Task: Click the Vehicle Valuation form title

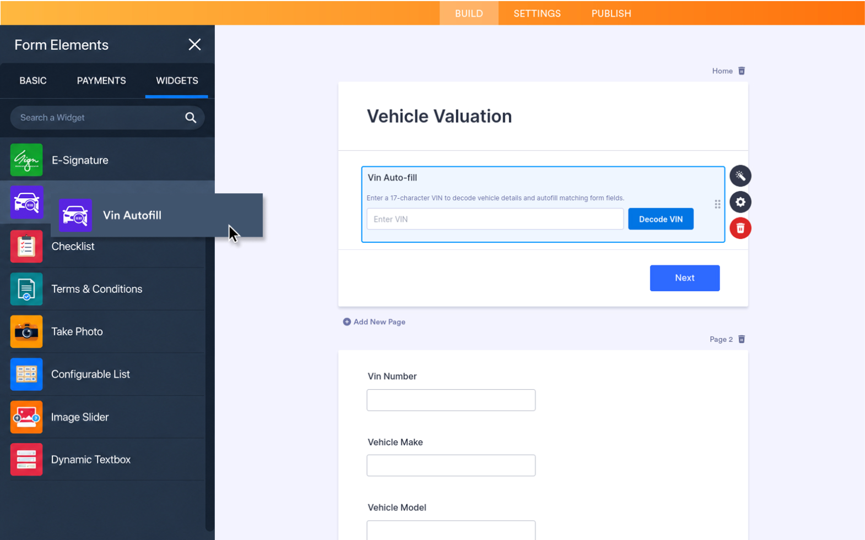Action: click(439, 116)
